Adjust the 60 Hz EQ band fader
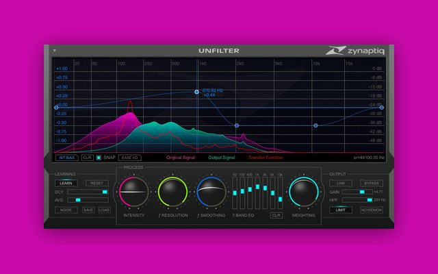This screenshot has width=438, height=274. (235, 193)
